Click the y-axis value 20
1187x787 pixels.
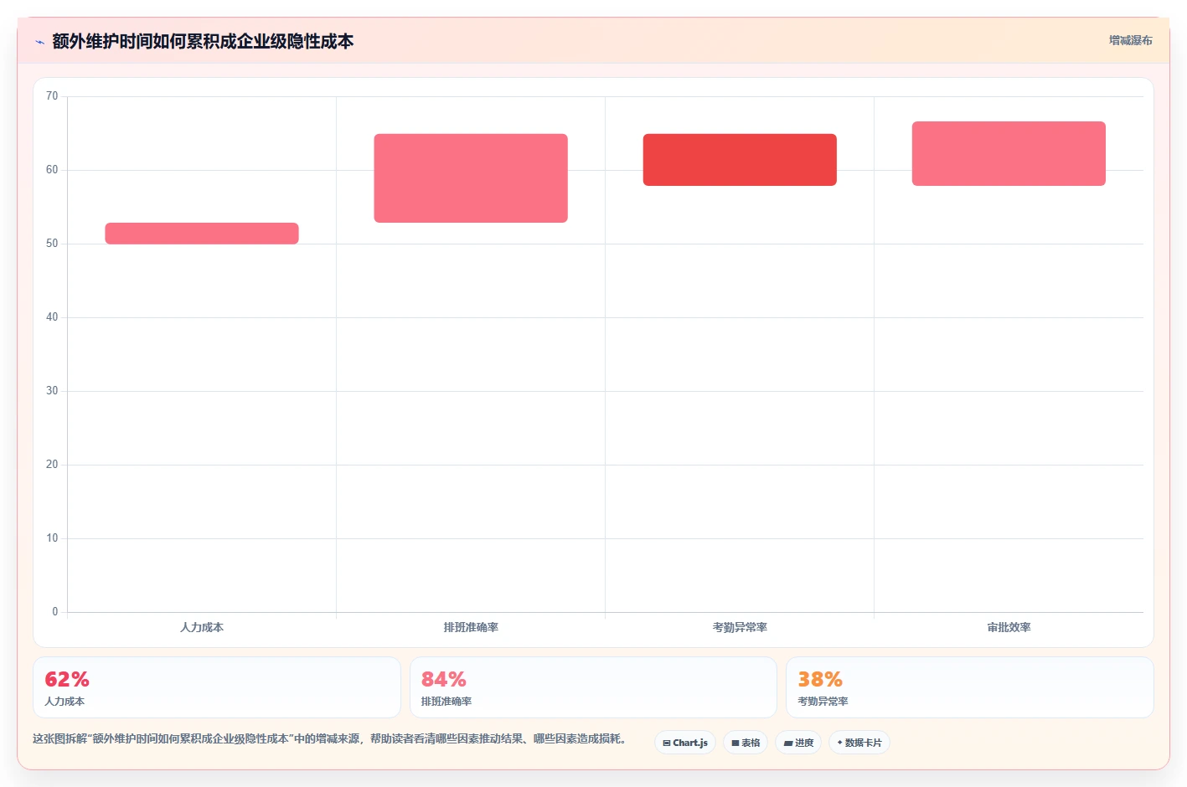(52, 465)
